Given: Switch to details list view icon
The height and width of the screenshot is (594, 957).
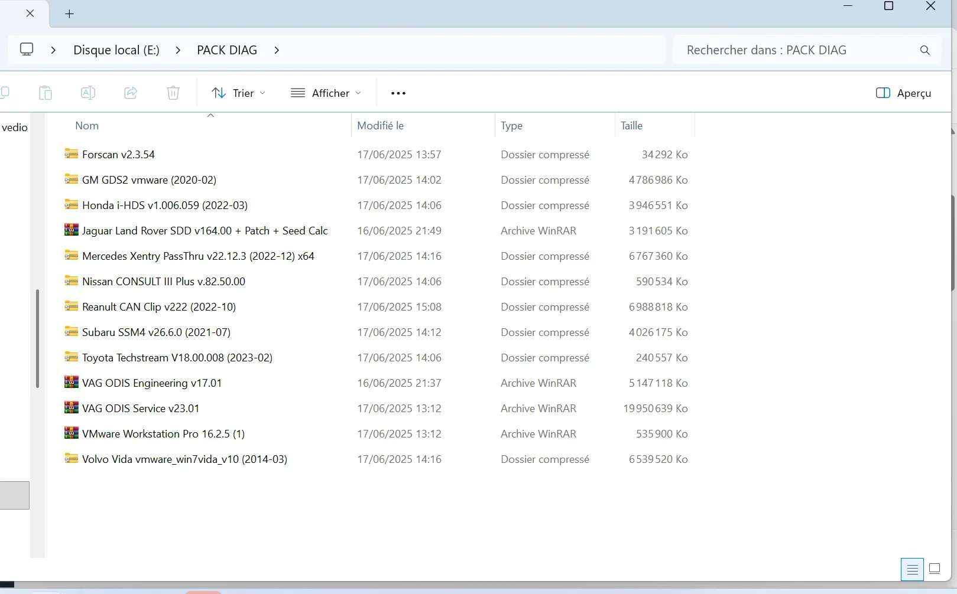Looking at the screenshot, I should point(912,569).
